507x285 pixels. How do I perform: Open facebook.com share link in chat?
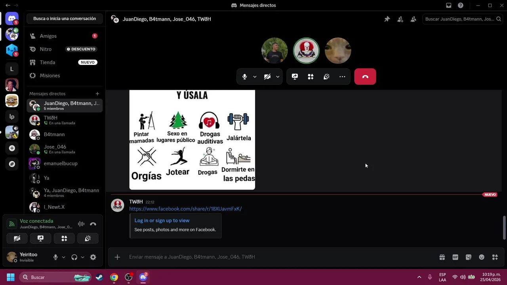pos(185,209)
